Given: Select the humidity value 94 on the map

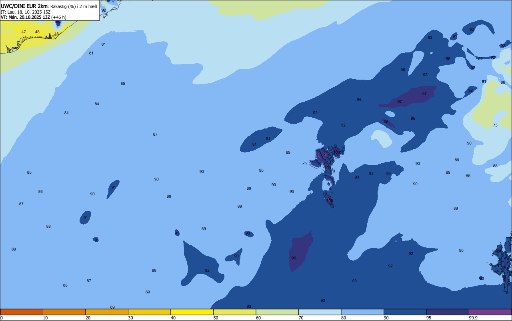Looking at the screenshot, I should (359, 100).
